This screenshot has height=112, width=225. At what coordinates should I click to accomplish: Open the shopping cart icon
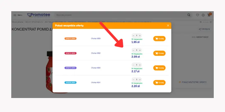tap(209, 15)
